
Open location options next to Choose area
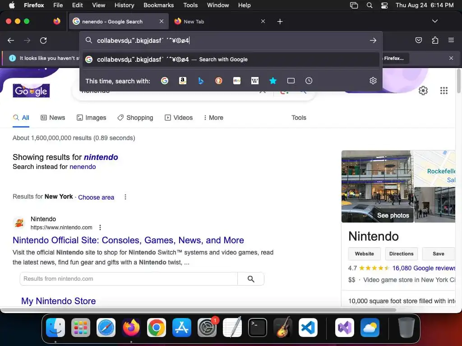pyautogui.click(x=125, y=197)
